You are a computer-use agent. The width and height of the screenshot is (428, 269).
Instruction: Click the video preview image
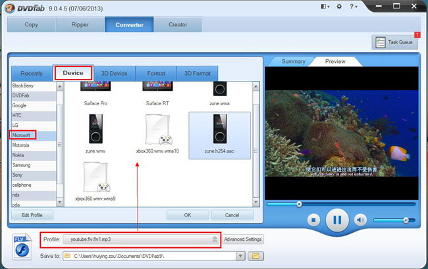coord(342,134)
